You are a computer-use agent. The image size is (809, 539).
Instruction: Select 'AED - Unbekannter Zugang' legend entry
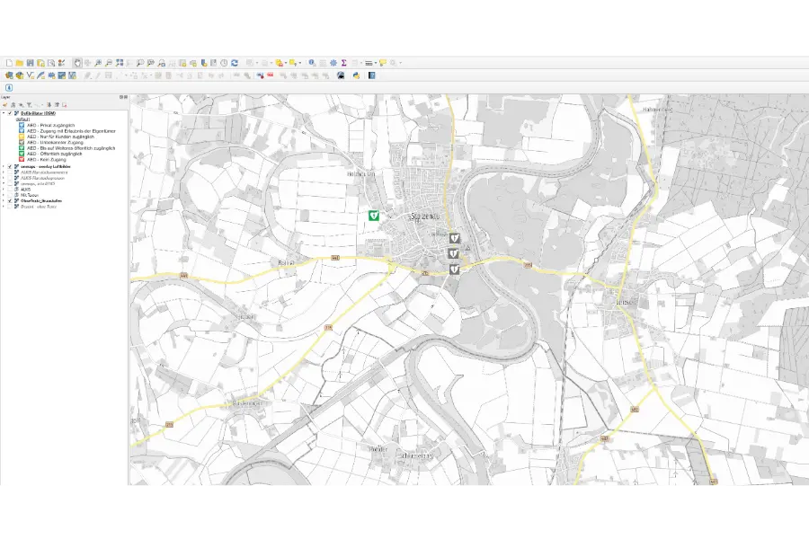[55, 142]
